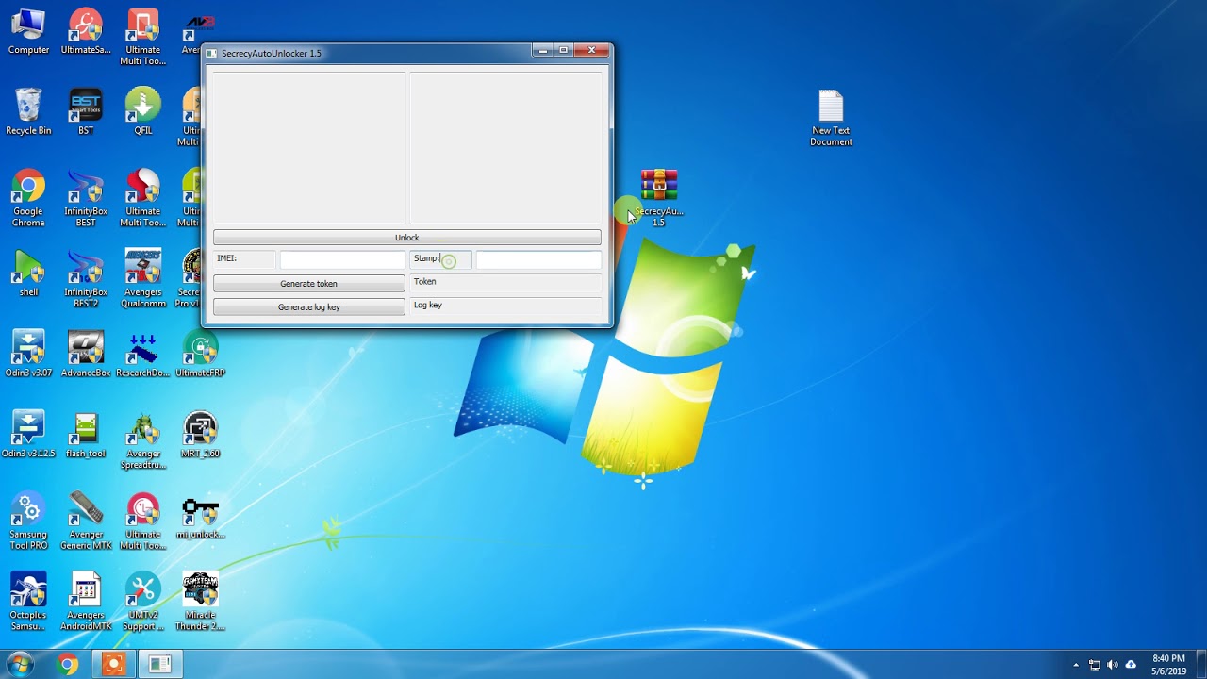
Task: Click the InfinityBox BEST shortcut
Action: click(86, 199)
